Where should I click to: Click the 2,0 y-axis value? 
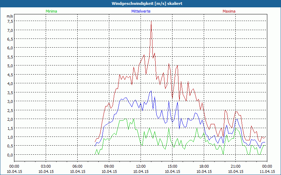point(10,119)
